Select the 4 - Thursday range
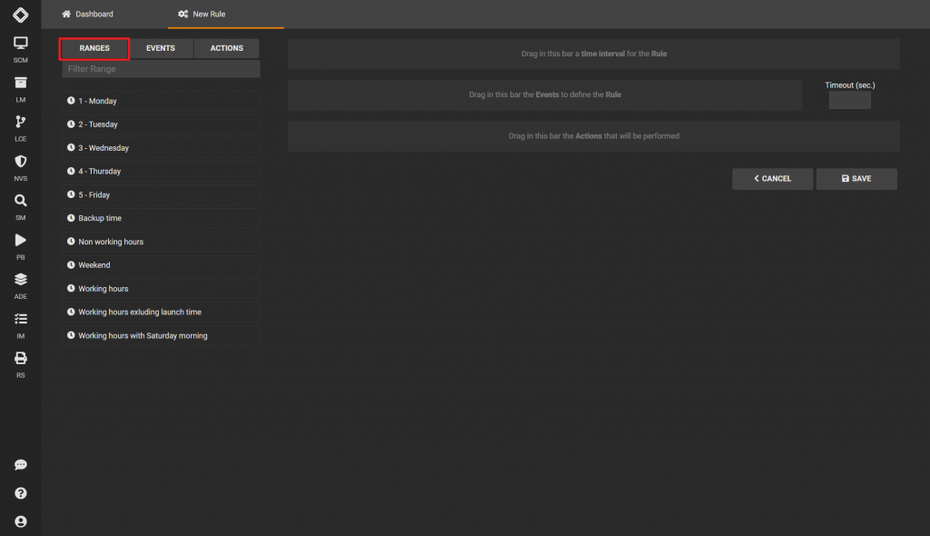This screenshot has width=930, height=536. coord(160,171)
